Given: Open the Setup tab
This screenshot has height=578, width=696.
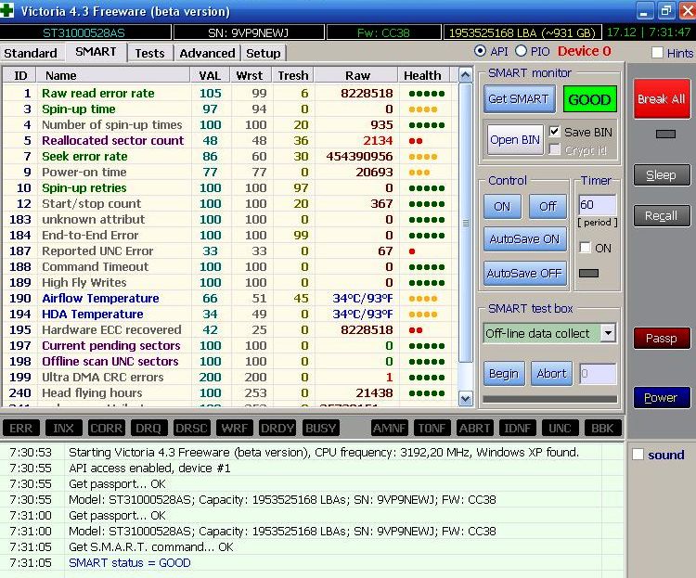Looking at the screenshot, I should point(264,53).
